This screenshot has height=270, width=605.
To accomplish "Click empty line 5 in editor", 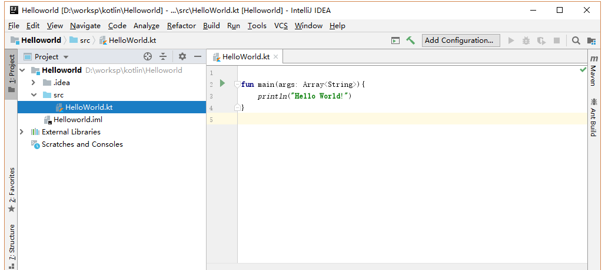I will tap(412, 119).
